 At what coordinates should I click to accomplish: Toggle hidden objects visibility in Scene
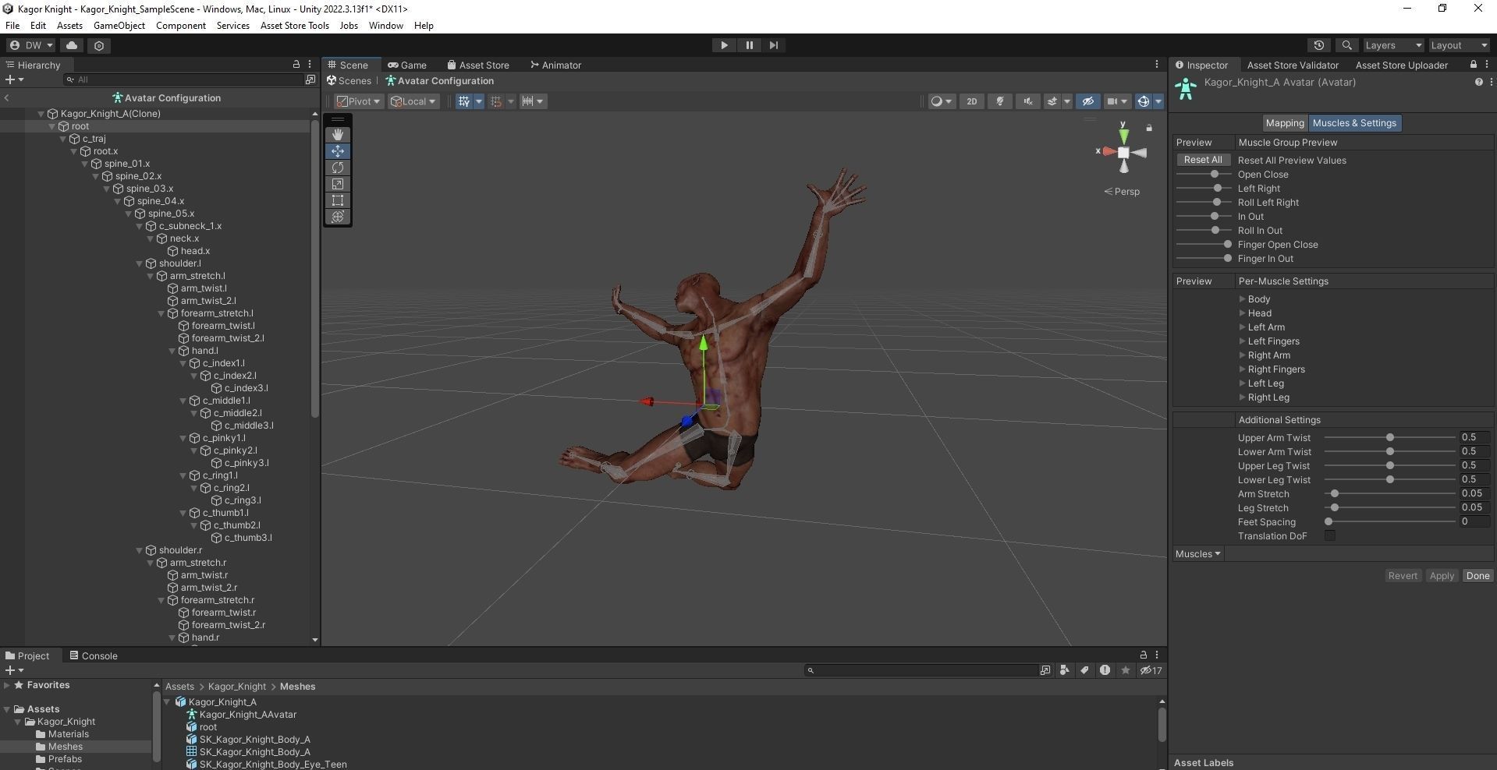point(1087,101)
